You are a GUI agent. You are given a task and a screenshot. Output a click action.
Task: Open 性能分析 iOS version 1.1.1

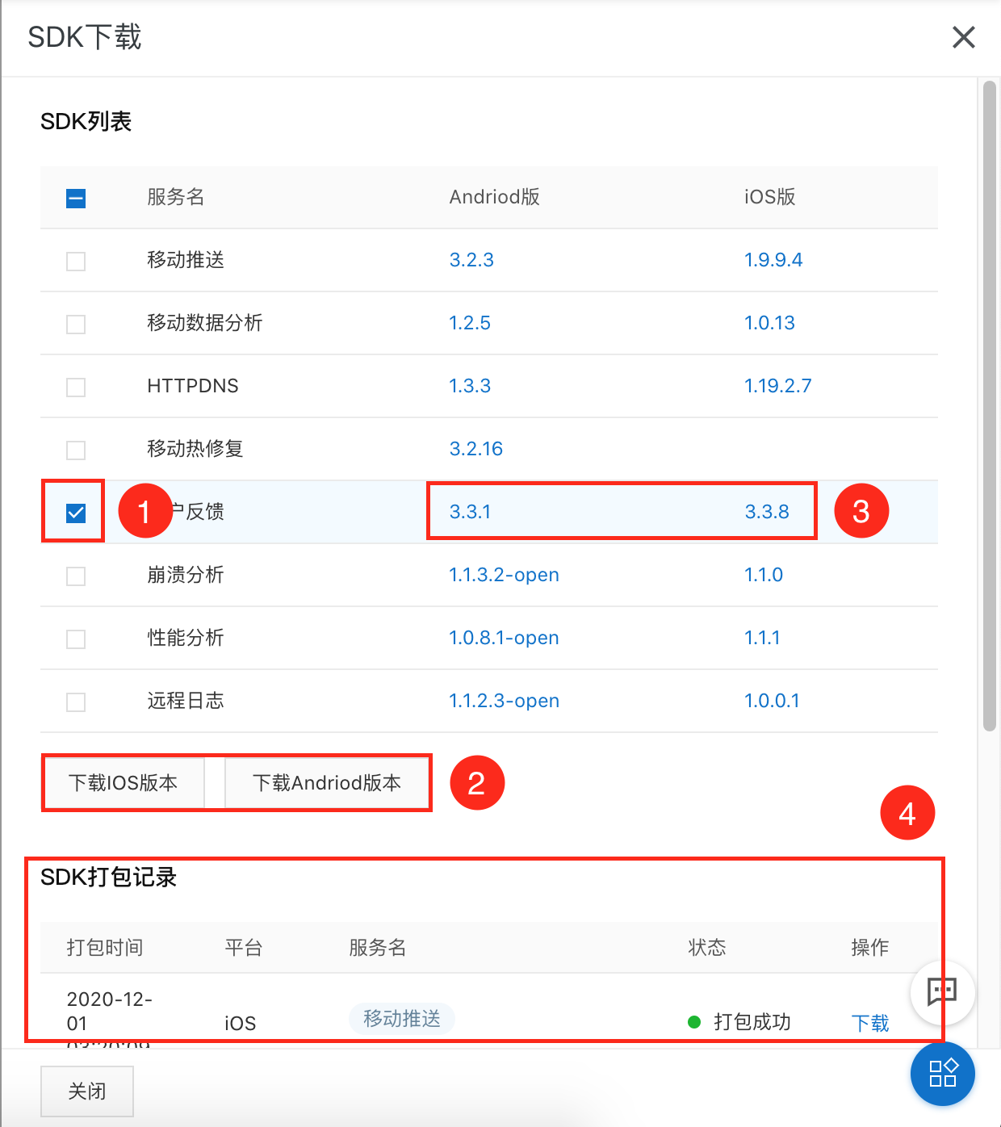coord(762,638)
